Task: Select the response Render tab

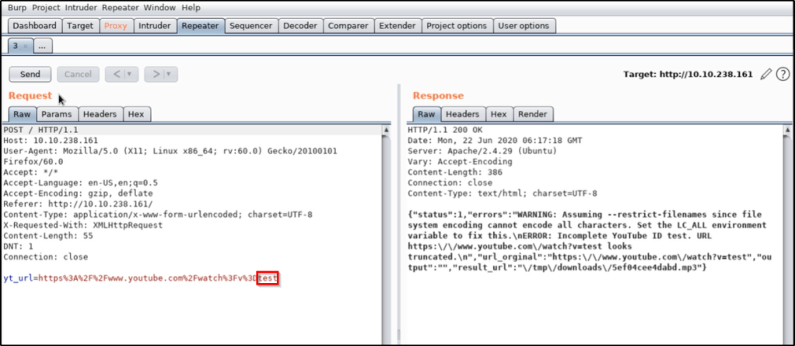Action: pyautogui.click(x=531, y=114)
